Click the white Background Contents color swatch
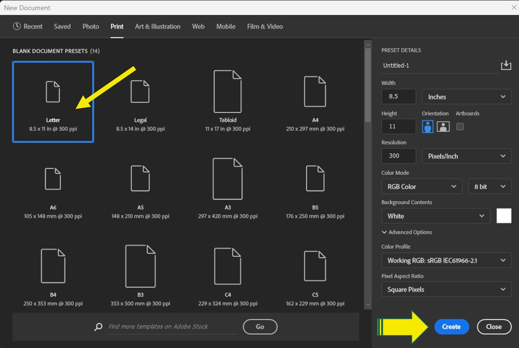This screenshot has width=519, height=348. 504,216
